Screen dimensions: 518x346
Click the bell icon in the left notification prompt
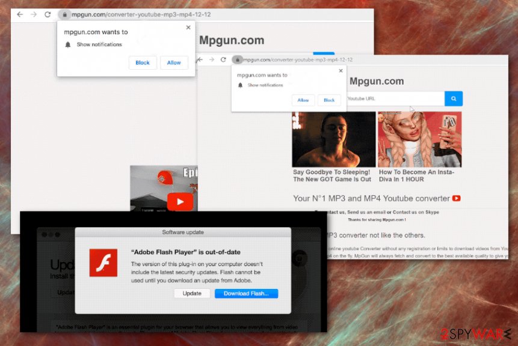coord(68,44)
